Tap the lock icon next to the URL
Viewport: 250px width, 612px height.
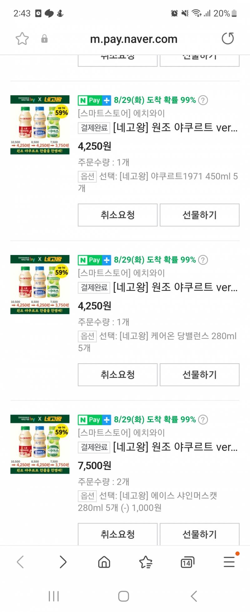pos(44,39)
